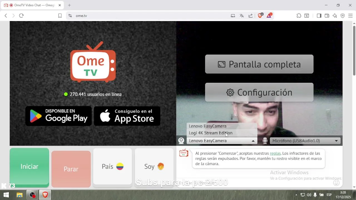The height and width of the screenshot is (200, 356).
Task: Click the Google Play download badge
Action: pyautogui.click(x=58, y=116)
